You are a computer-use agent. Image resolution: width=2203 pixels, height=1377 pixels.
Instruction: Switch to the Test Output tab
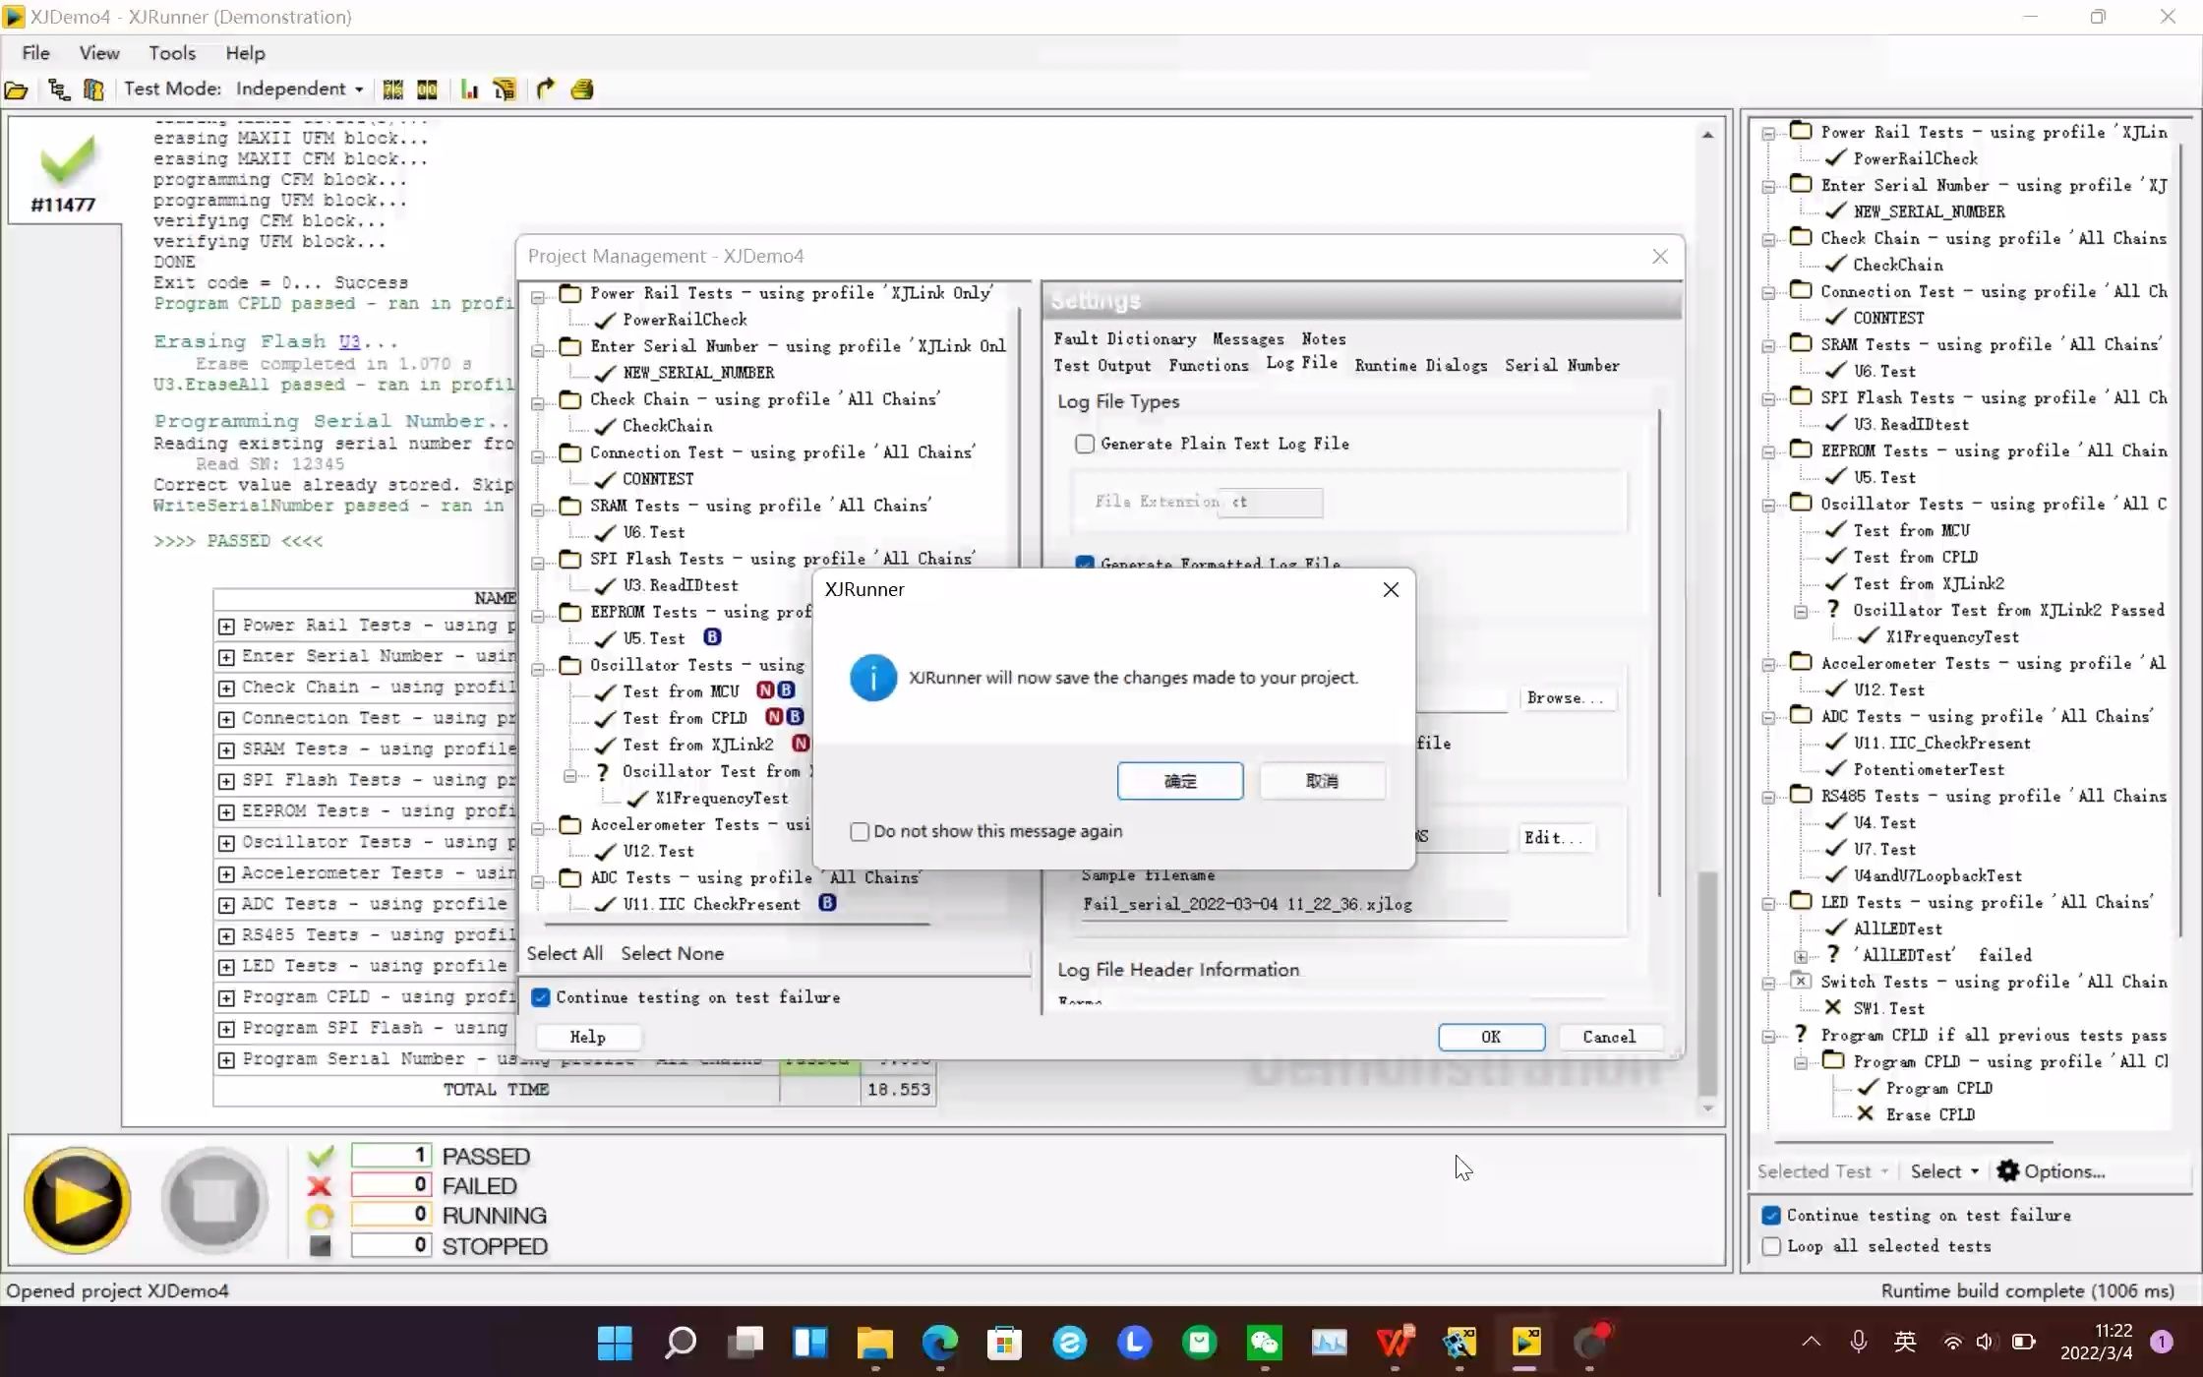pyautogui.click(x=1102, y=365)
